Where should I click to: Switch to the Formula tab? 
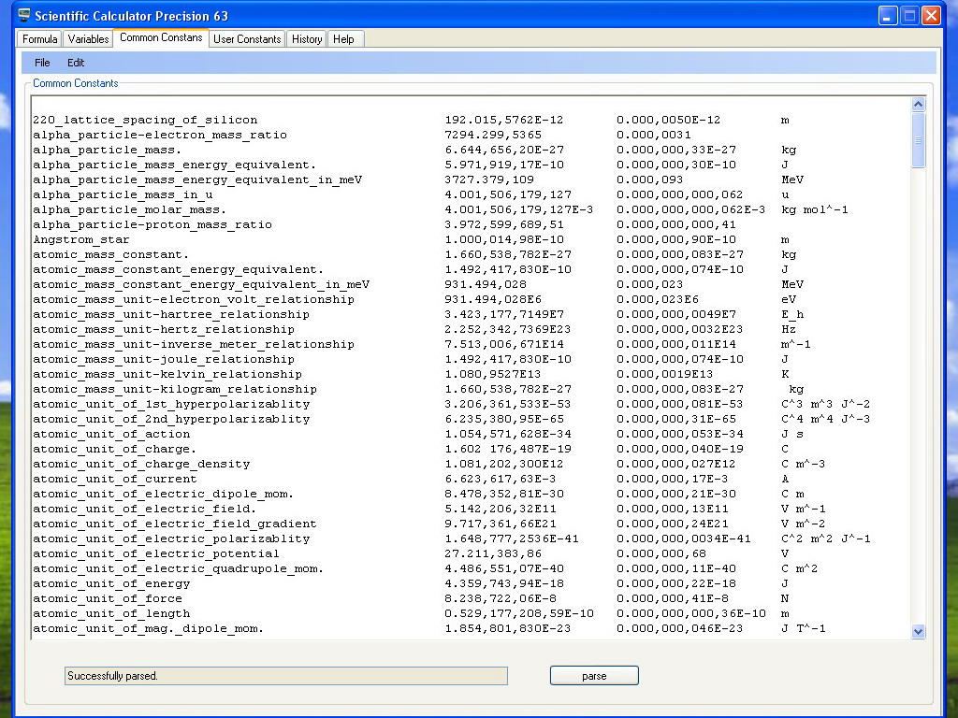39,39
